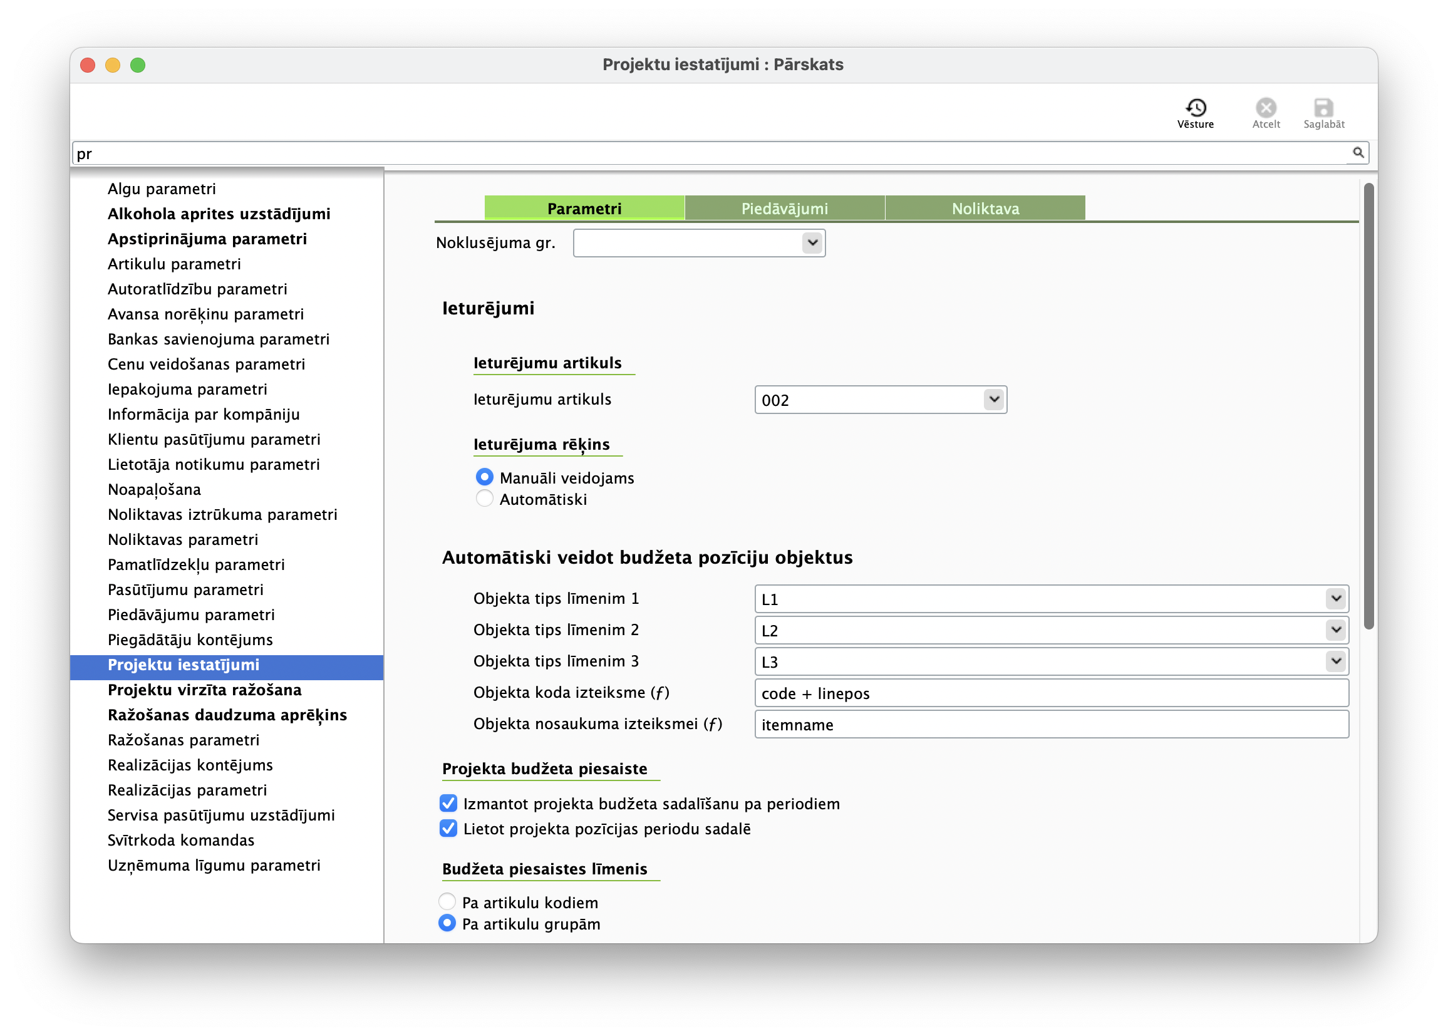Open the Vēsture history icon
1448x1036 pixels.
1196,108
